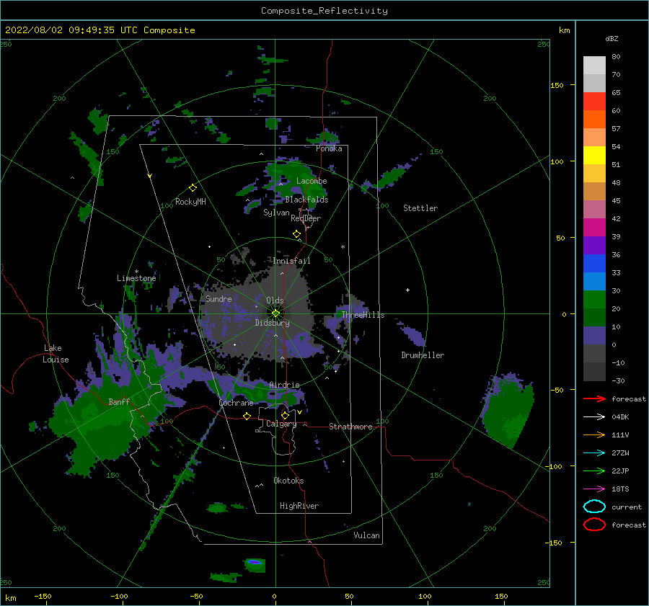649x606 pixels.
Task: Click the Cochrane label
Action: [x=236, y=403]
